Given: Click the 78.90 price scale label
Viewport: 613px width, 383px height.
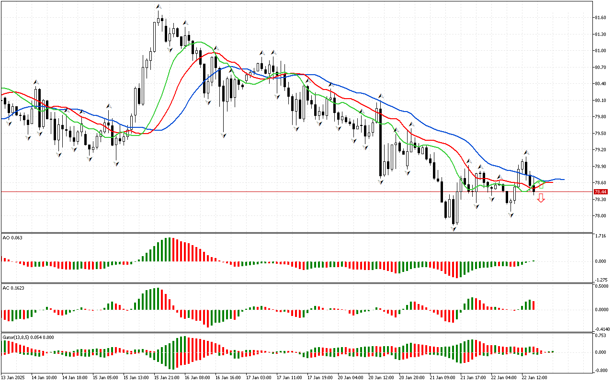Looking at the screenshot, I should pos(601,167).
